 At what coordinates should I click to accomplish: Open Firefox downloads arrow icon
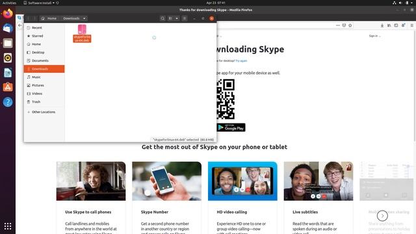(382, 25)
